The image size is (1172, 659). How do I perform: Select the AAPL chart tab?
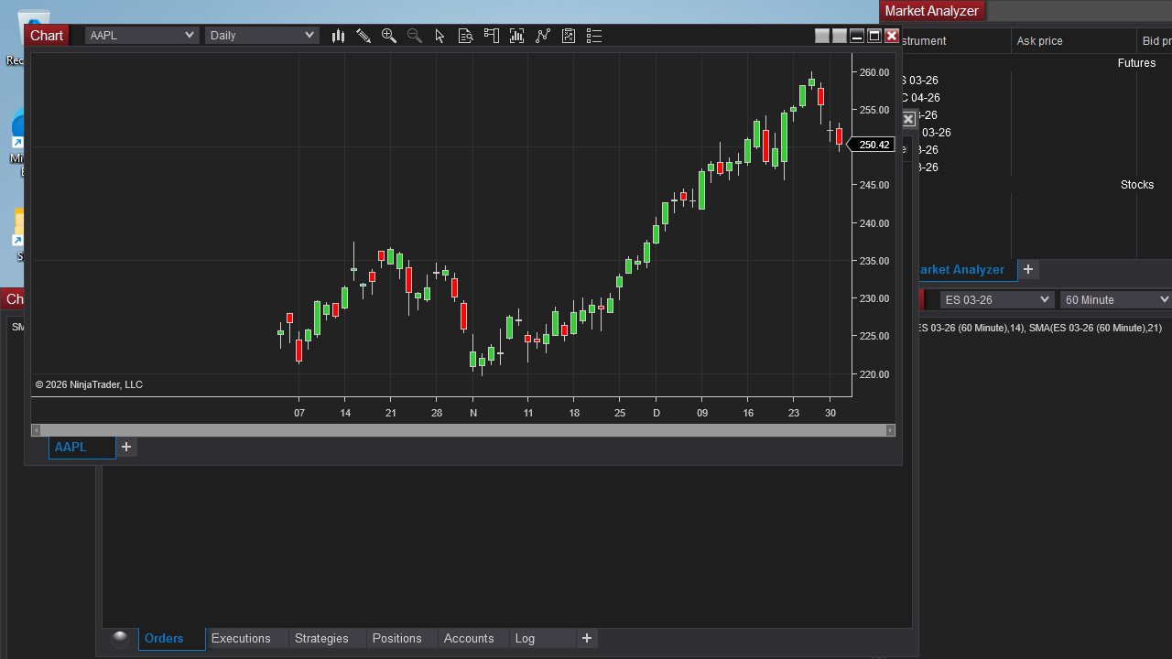point(81,448)
